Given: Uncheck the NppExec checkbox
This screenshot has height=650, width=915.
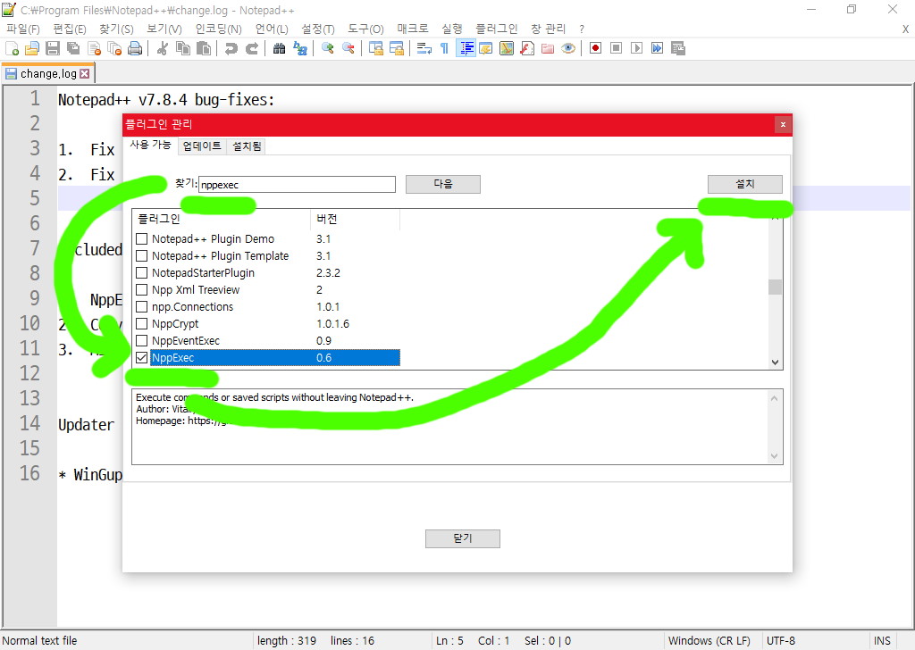Looking at the screenshot, I should (x=142, y=358).
